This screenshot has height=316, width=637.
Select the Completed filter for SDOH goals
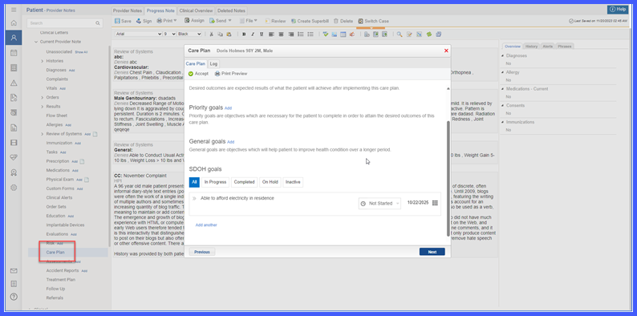tap(244, 182)
